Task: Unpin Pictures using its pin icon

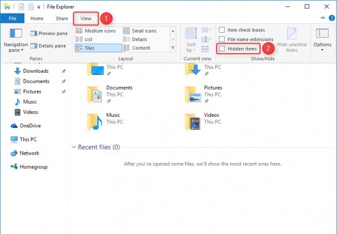Action: [x=64, y=91]
